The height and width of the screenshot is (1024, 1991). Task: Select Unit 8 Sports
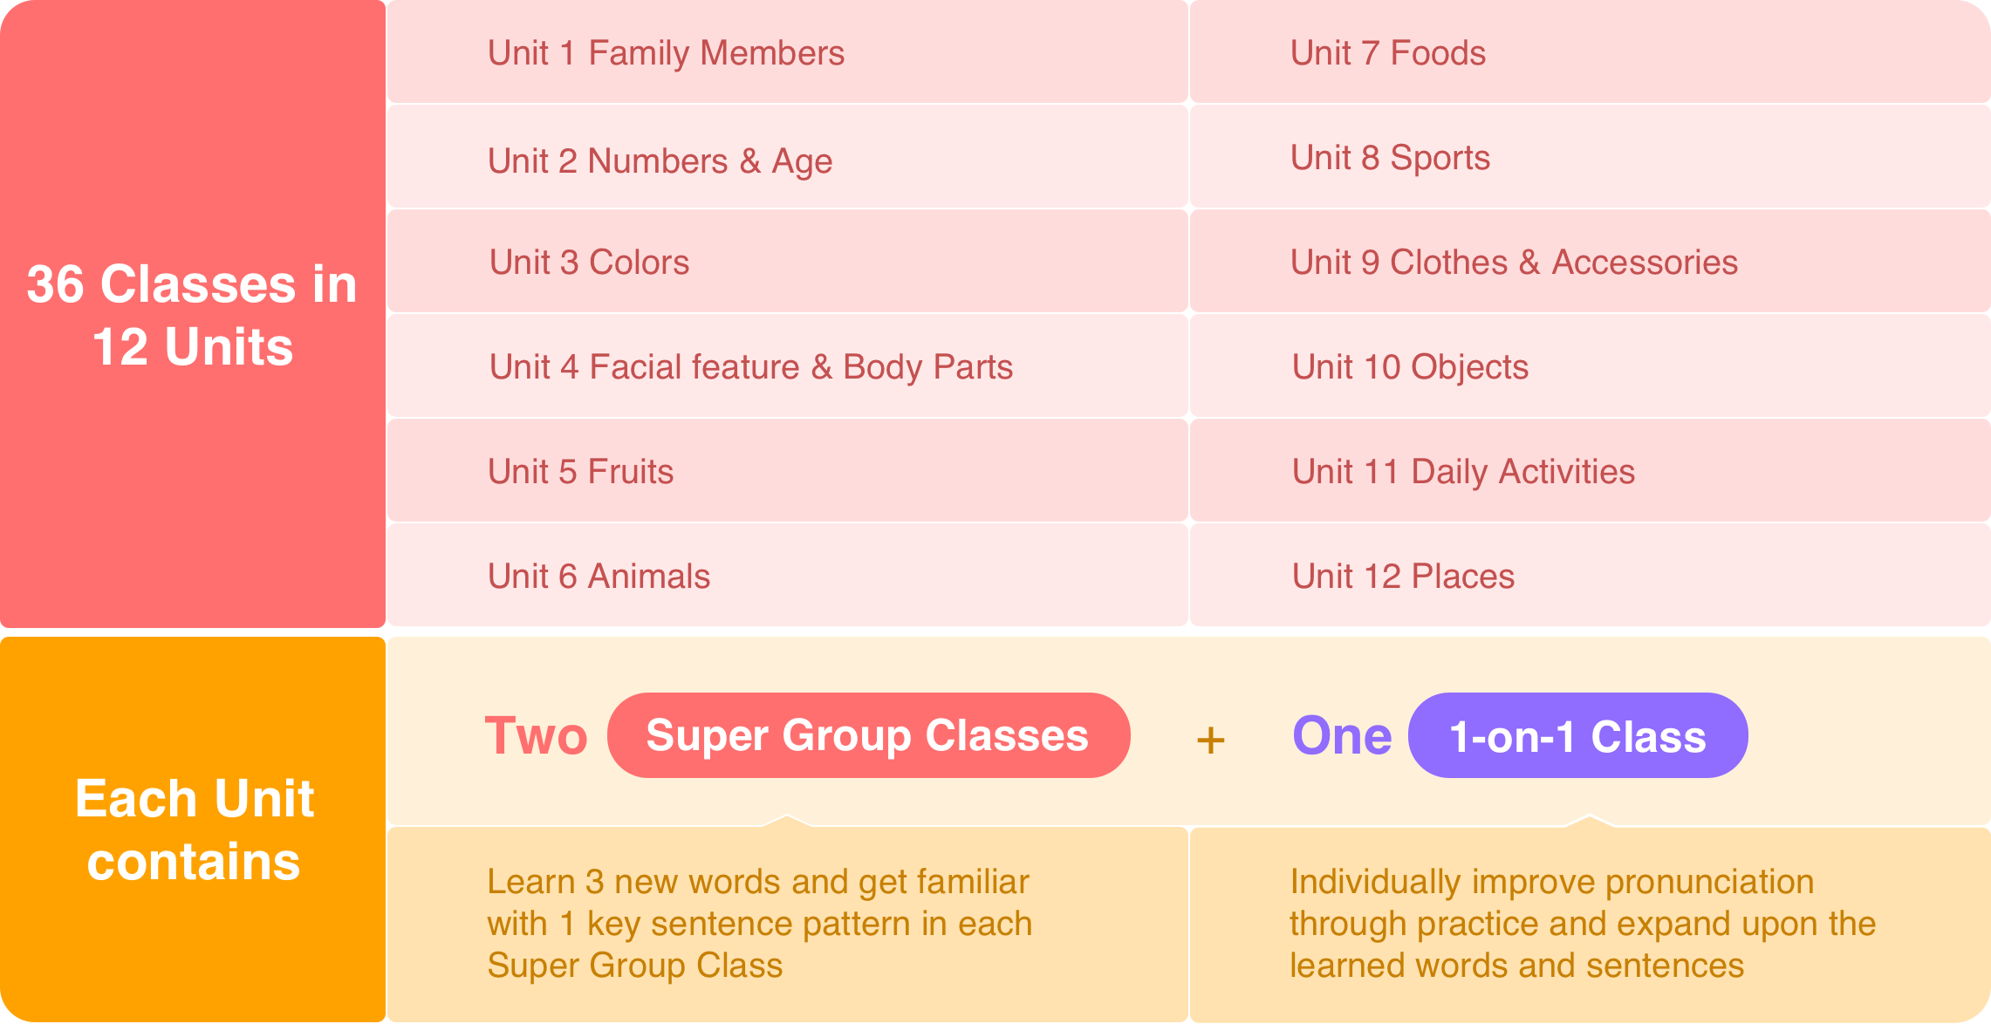[1390, 158]
